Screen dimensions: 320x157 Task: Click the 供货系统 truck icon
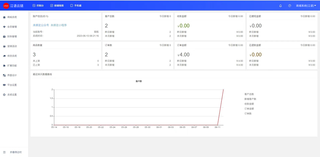[4, 56]
